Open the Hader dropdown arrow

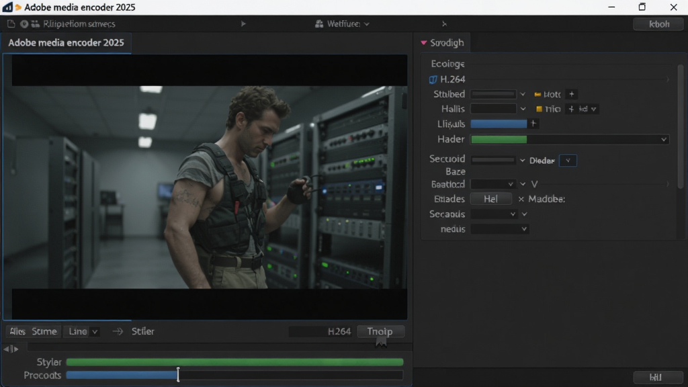663,140
